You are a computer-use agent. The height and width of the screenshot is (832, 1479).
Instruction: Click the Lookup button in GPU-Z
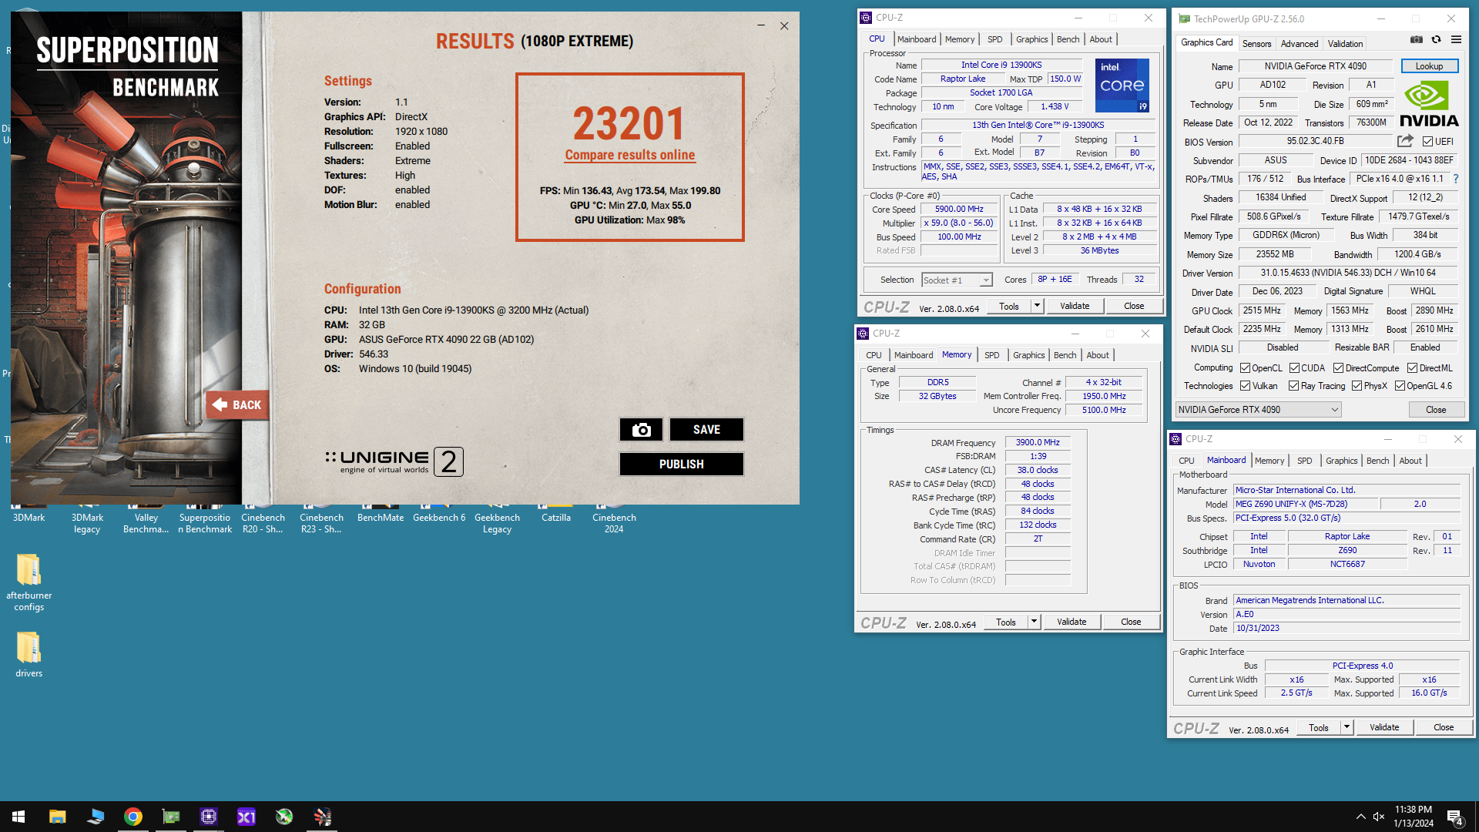pos(1429,66)
